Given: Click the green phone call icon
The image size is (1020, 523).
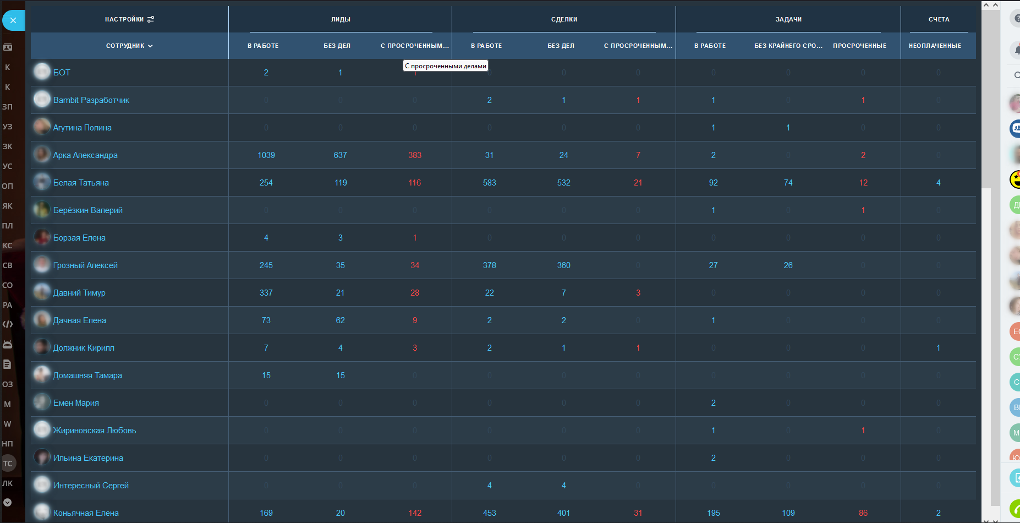Looking at the screenshot, I should [1016, 508].
